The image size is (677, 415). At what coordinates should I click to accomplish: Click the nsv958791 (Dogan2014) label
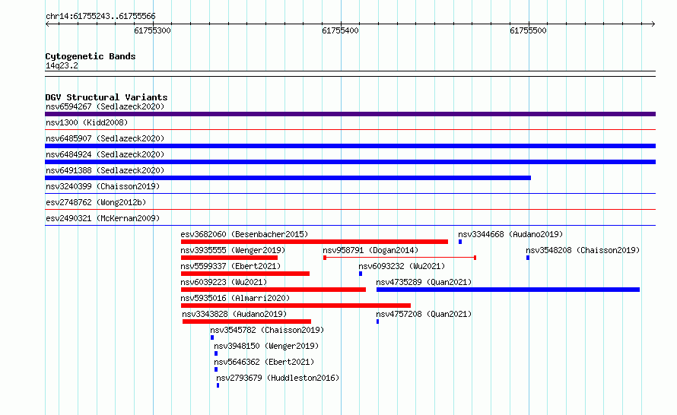pyautogui.click(x=370, y=250)
